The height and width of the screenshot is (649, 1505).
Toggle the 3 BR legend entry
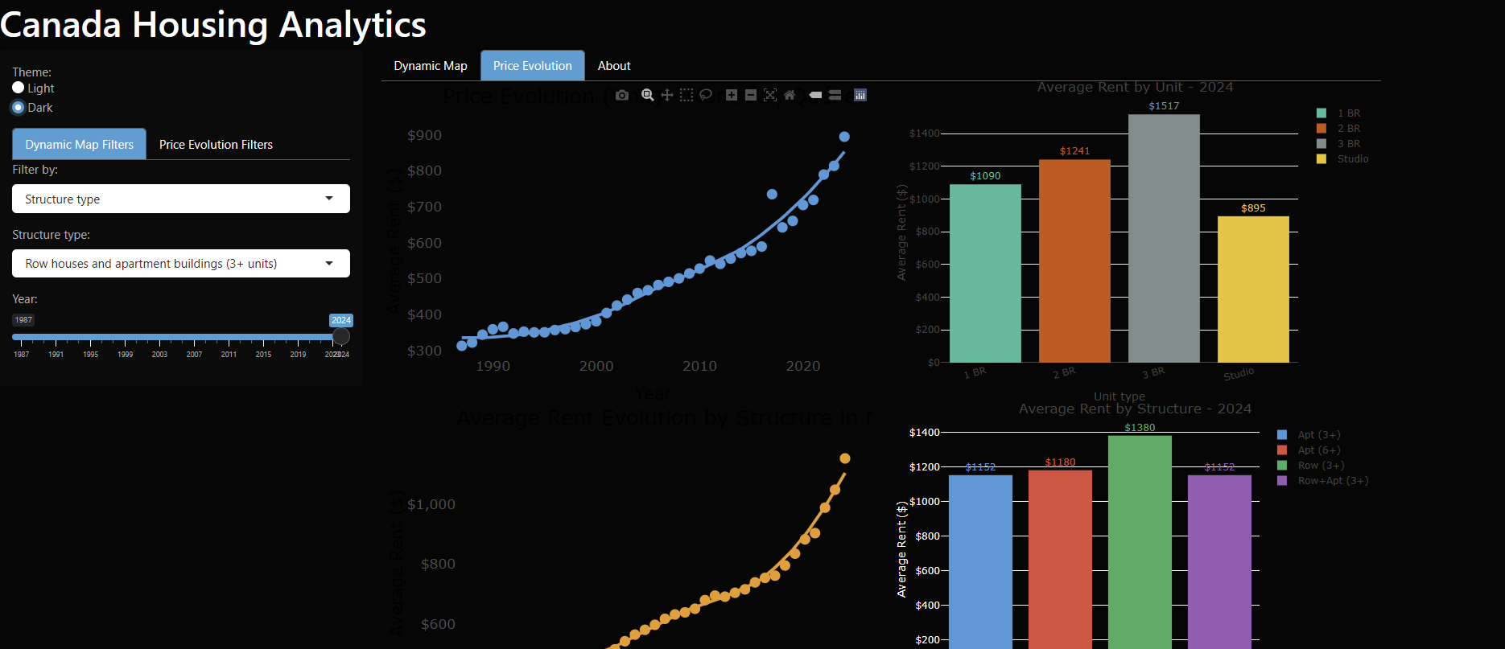pos(1348,144)
